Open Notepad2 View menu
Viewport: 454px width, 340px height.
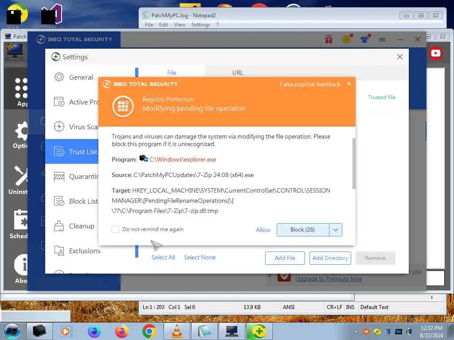click(180, 25)
